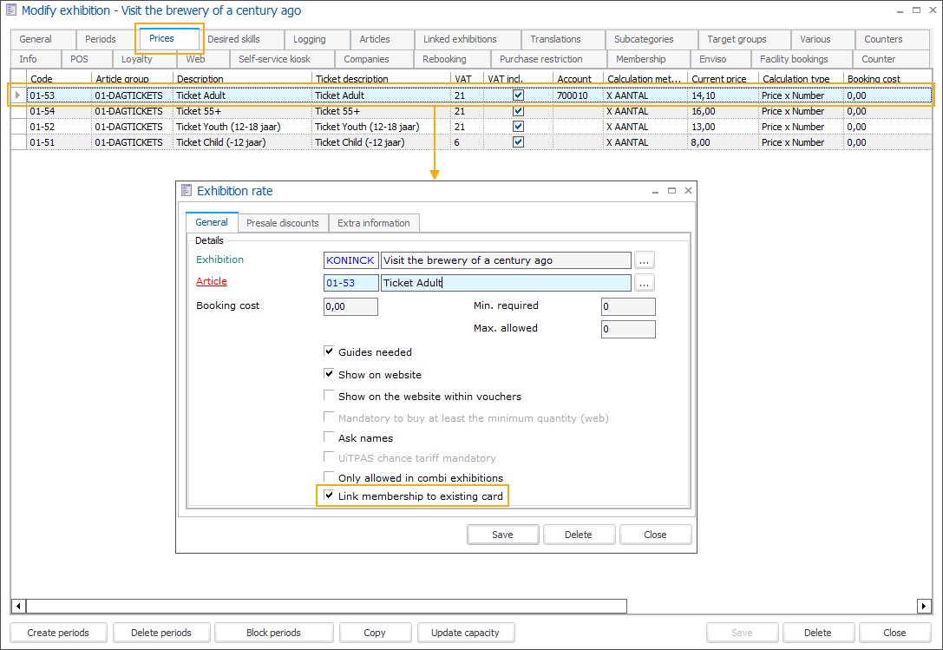The image size is (943, 650).
Task: Uncheck the Guides needed checkbox
Action: pyautogui.click(x=330, y=352)
